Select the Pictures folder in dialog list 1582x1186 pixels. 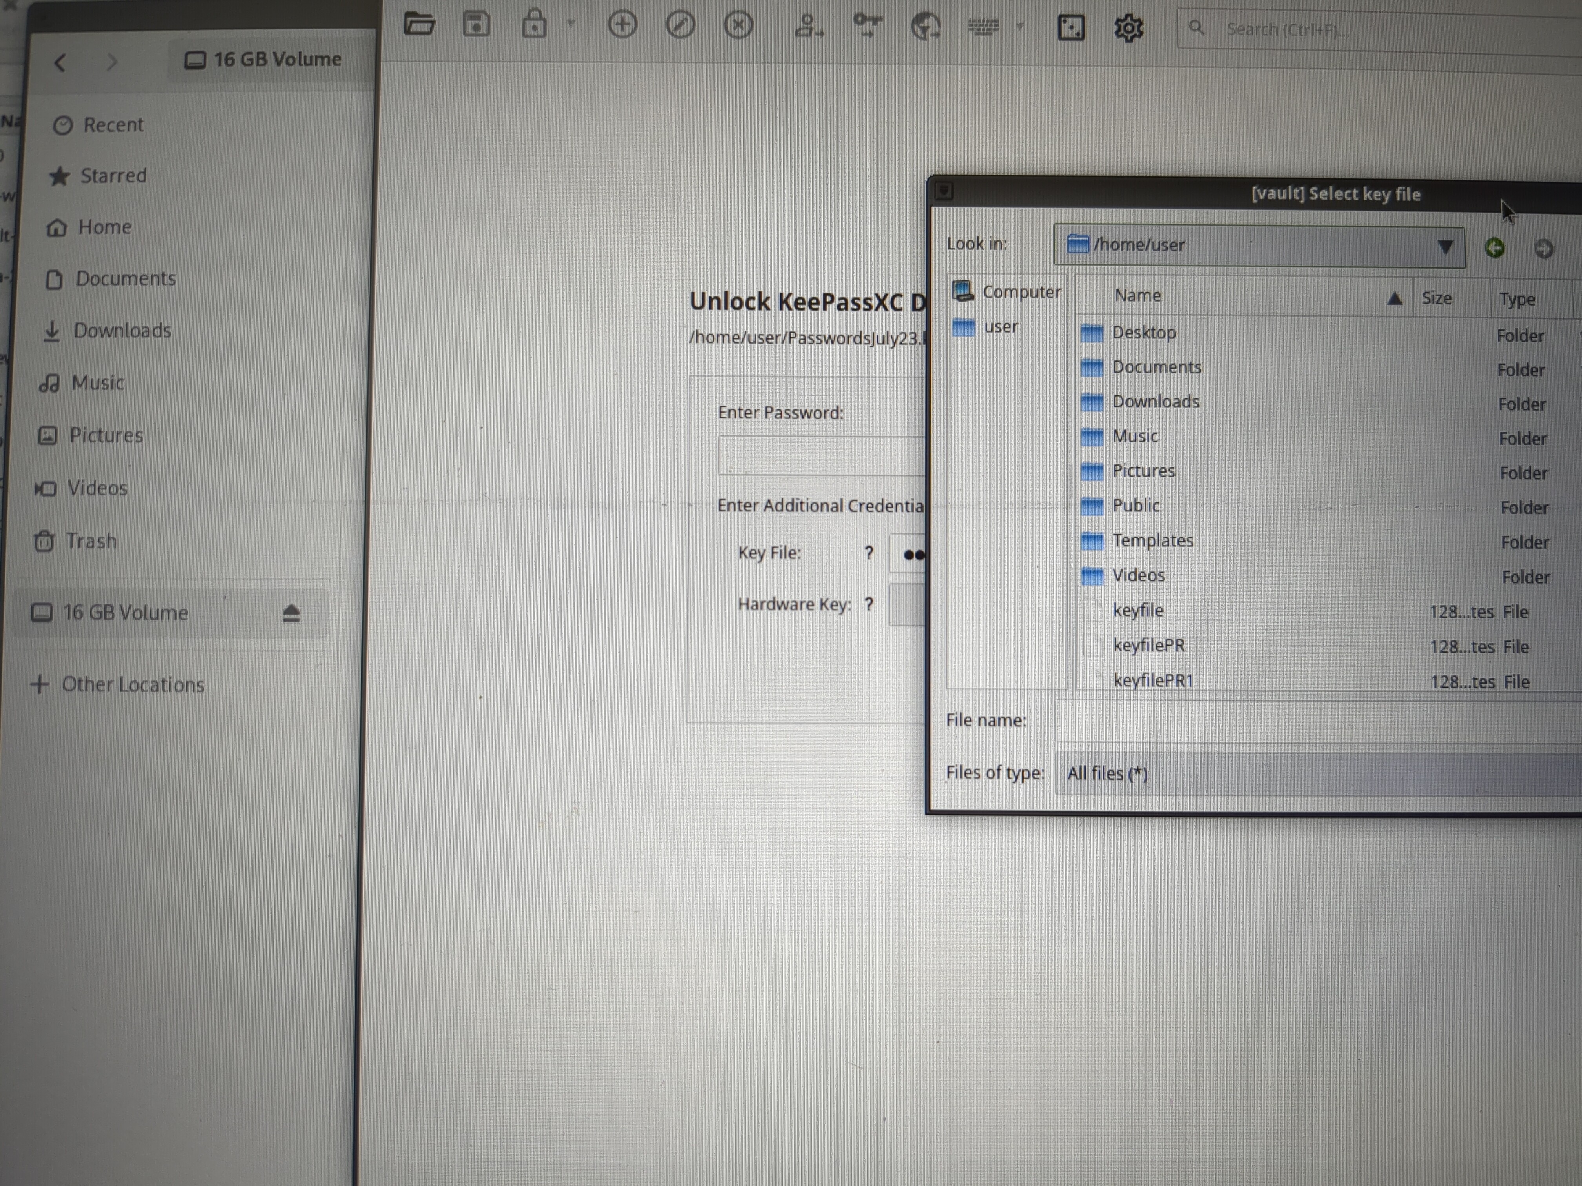(1329, 472)
